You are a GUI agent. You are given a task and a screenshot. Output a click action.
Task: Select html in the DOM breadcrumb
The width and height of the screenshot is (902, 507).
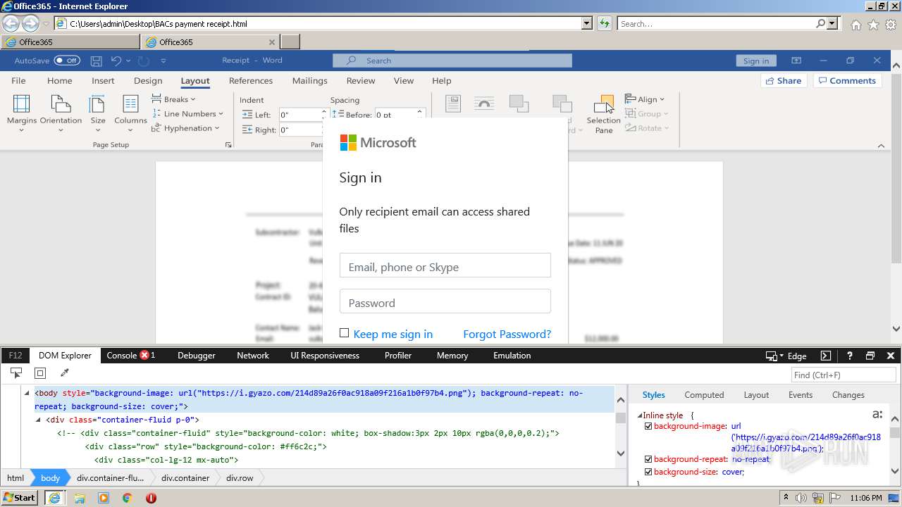(16, 477)
